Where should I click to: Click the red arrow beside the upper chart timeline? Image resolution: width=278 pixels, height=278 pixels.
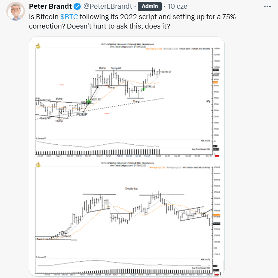coord(217,156)
